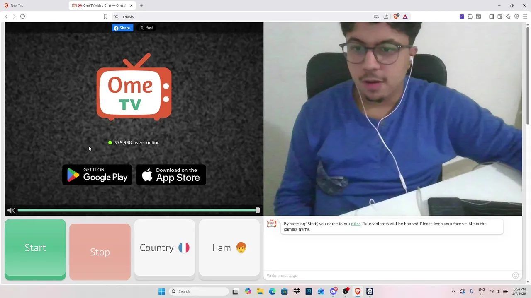Click the volume slider handle

click(x=258, y=211)
